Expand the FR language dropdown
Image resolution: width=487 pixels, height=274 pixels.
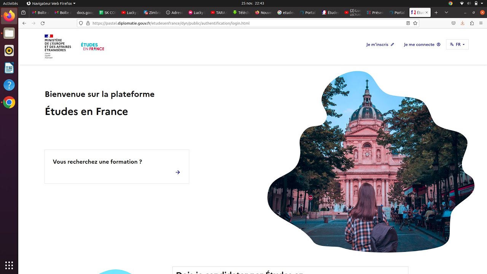coord(457,45)
